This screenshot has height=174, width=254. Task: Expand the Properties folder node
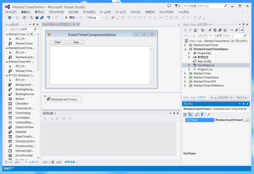pos(189,53)
